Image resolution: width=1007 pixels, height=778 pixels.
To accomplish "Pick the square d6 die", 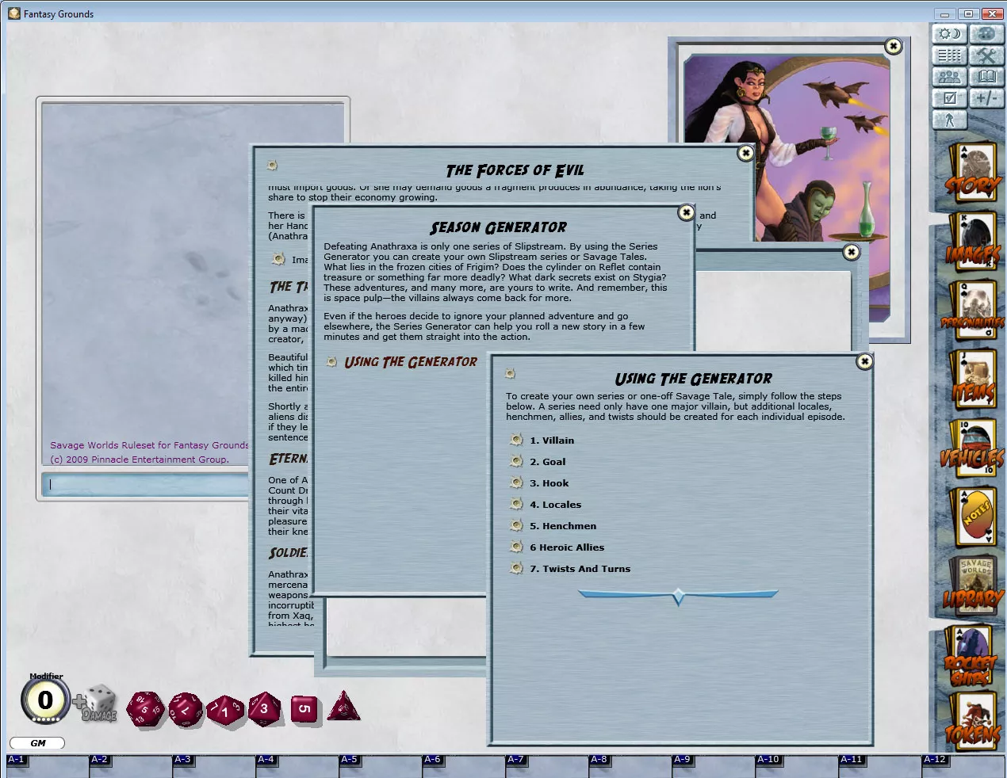I will click(x=304, y=710).
